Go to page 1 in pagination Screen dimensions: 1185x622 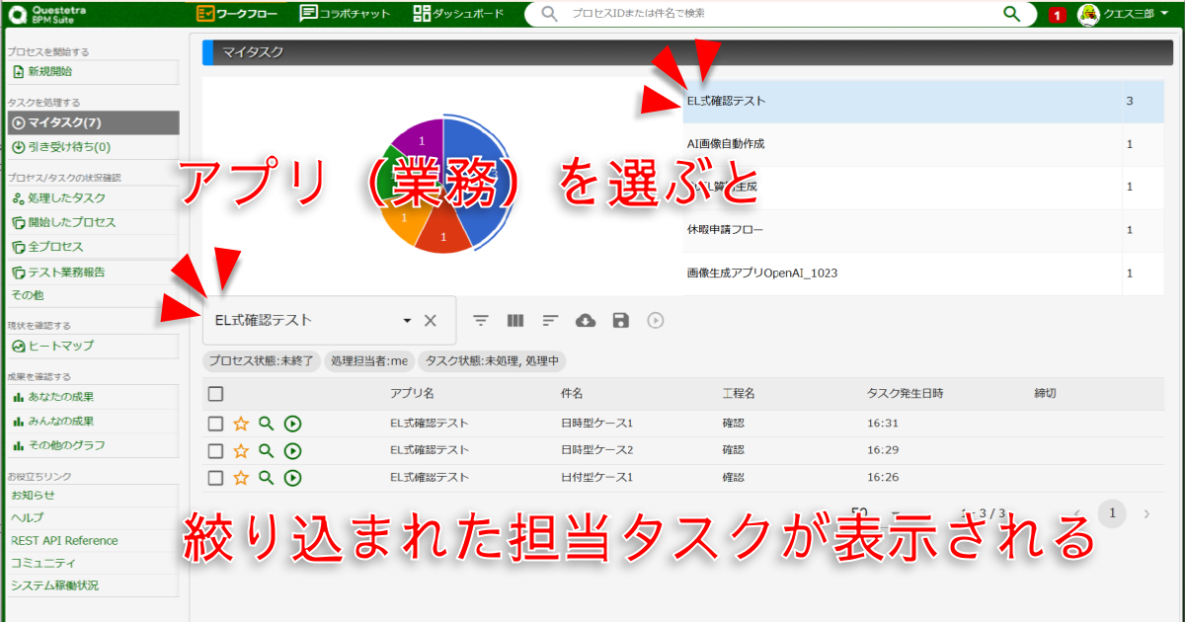tap(1112, 513)
